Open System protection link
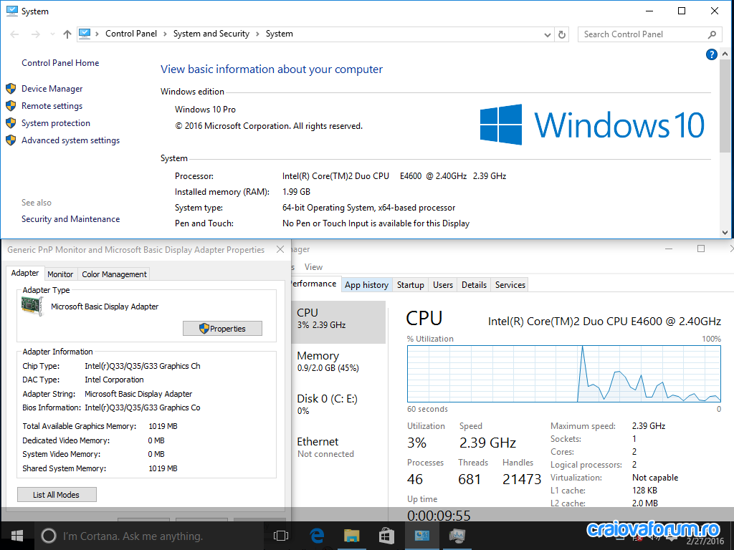This screenshot has width=734, height=550. (x=56, y=123)
